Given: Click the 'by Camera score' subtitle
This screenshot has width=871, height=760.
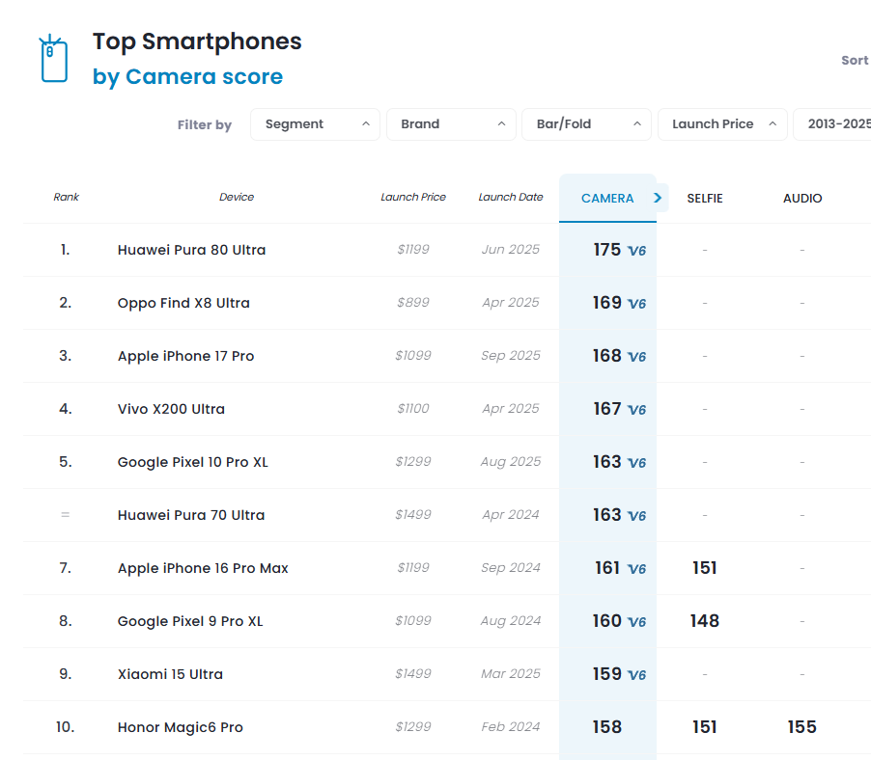Looking at the screenshot, I should tap(187, 76).
